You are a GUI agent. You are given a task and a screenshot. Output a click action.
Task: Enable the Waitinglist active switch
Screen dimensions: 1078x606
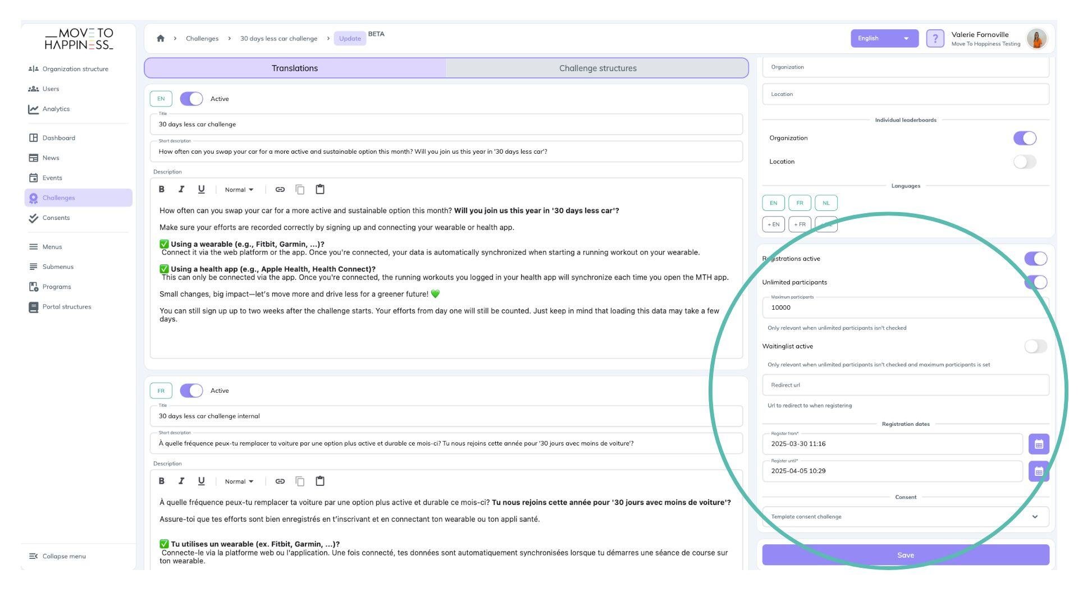[x=1035, y=346]
